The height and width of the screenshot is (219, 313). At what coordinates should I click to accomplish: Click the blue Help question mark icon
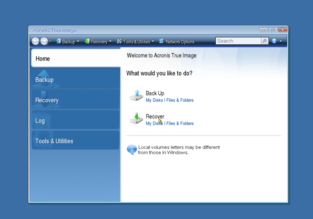pyautogui.click(x=274, y=41)
